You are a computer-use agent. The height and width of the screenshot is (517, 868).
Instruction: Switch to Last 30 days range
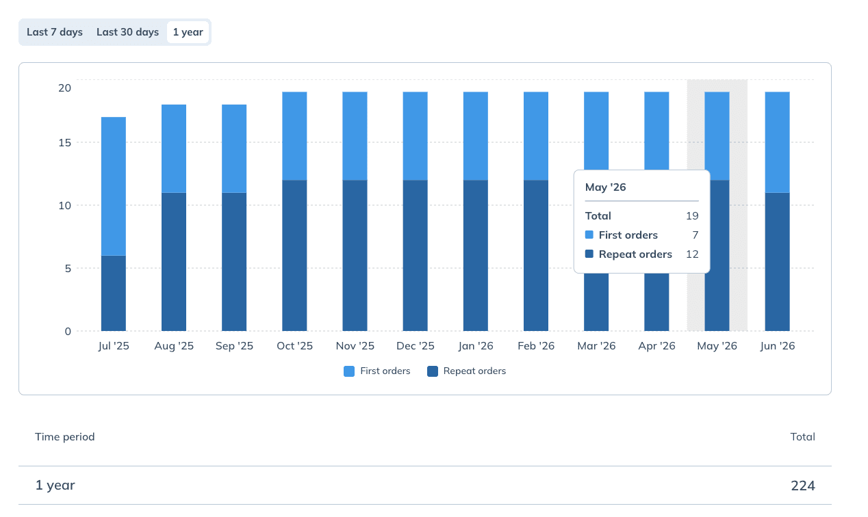pos(127,32)
